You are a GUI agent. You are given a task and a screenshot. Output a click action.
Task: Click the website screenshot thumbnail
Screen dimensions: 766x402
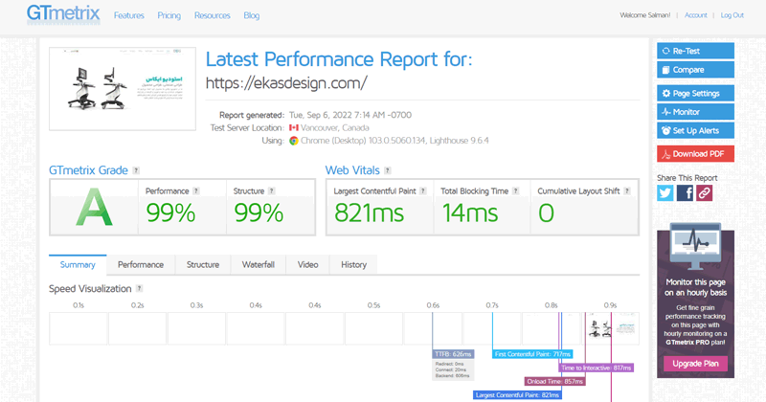point(123,89)
